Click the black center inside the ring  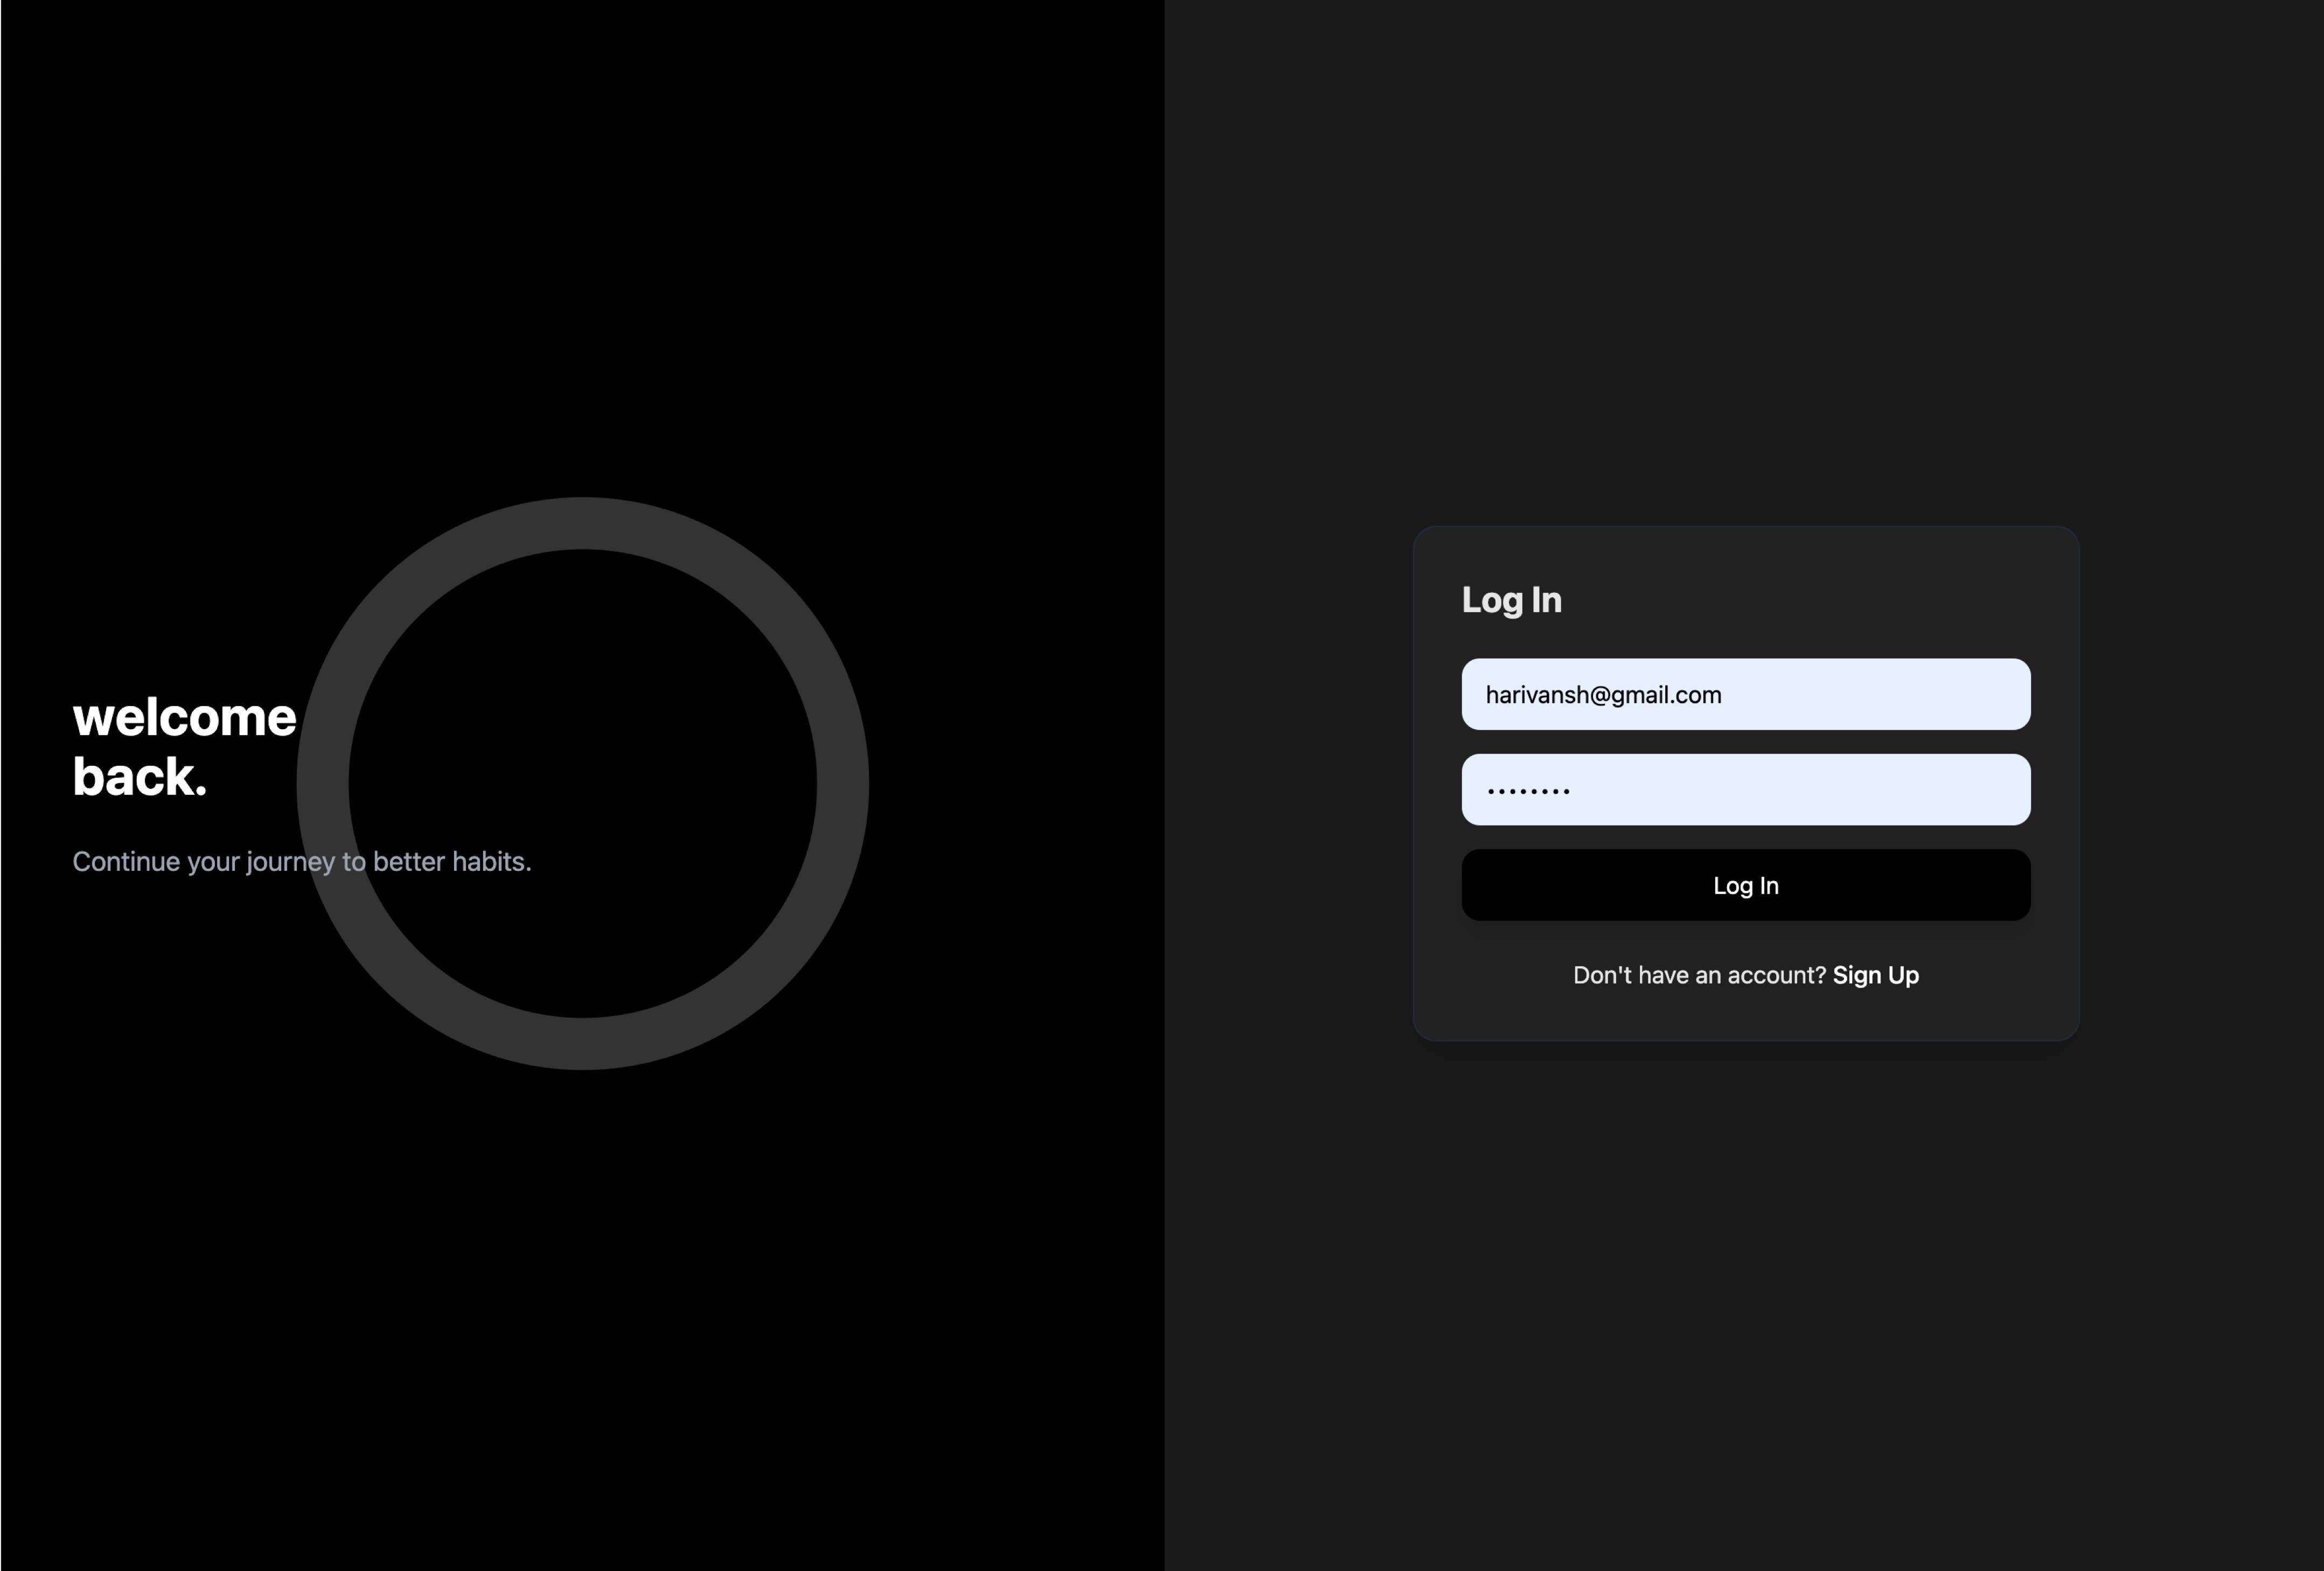(583, 784)
